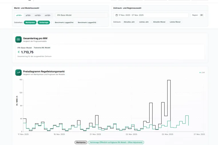The height and width of the screenshot is (145, 218).
Task: Toggle Marktpreise series in chart legend
Action: point(81,142)
